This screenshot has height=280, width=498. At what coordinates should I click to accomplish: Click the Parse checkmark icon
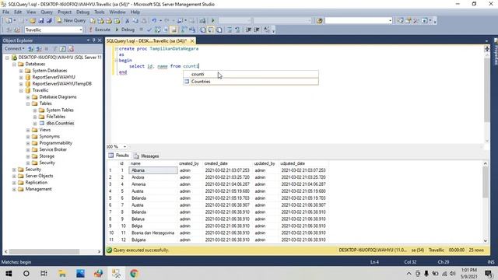[149, 30]
